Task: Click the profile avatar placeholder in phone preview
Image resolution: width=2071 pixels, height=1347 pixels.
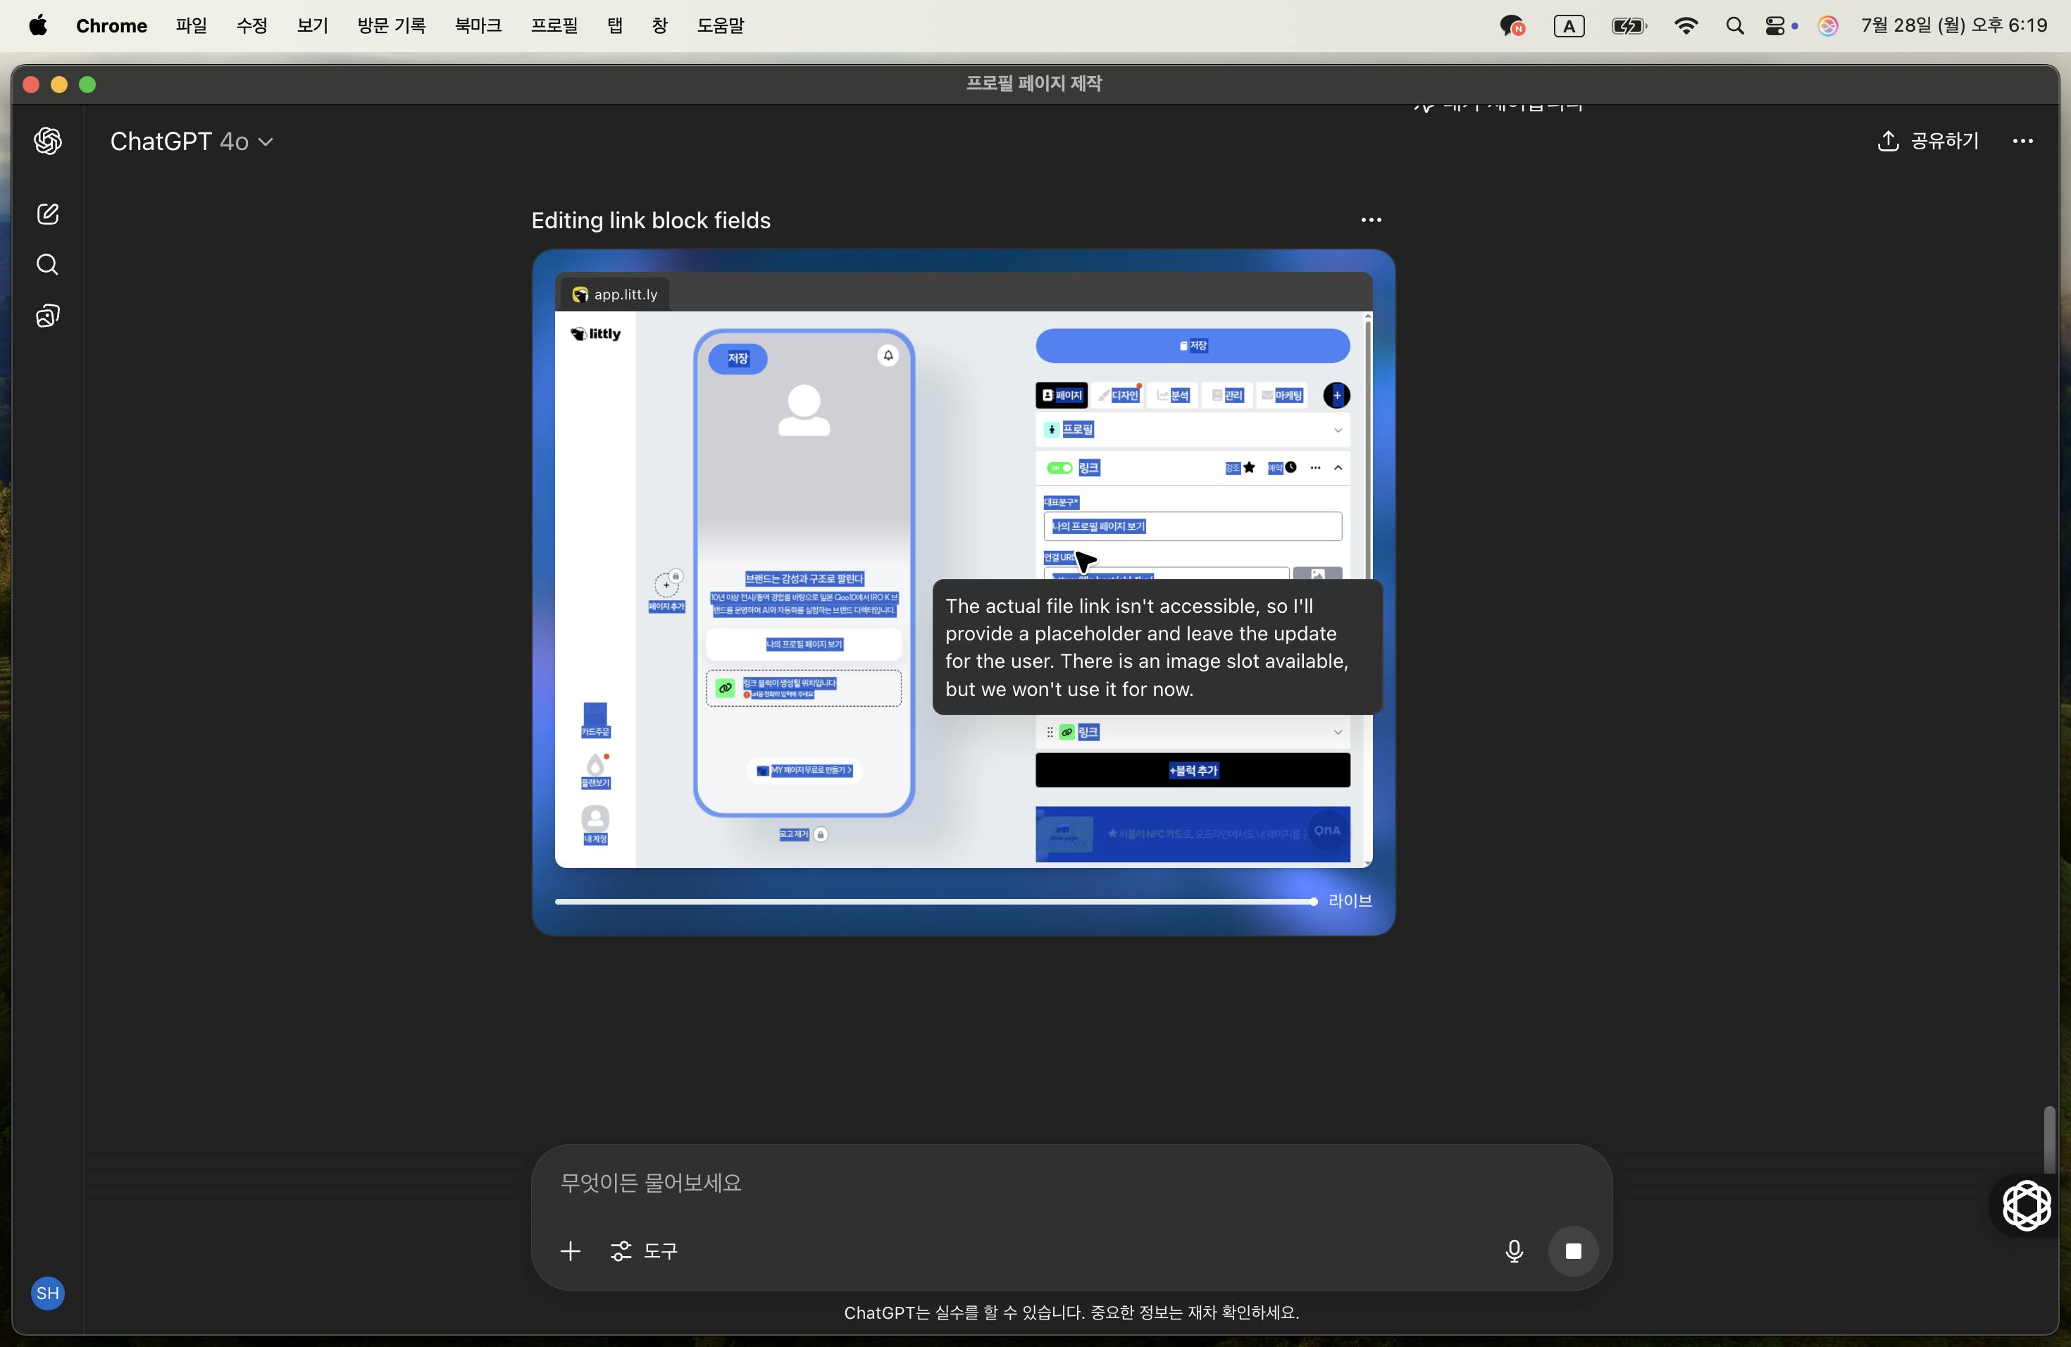Action: click(803, 410)
